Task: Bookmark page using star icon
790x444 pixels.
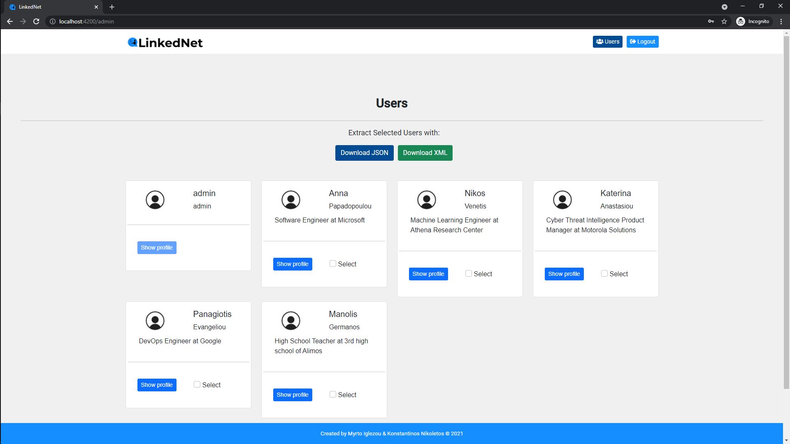Action: (x=724, y=21)
